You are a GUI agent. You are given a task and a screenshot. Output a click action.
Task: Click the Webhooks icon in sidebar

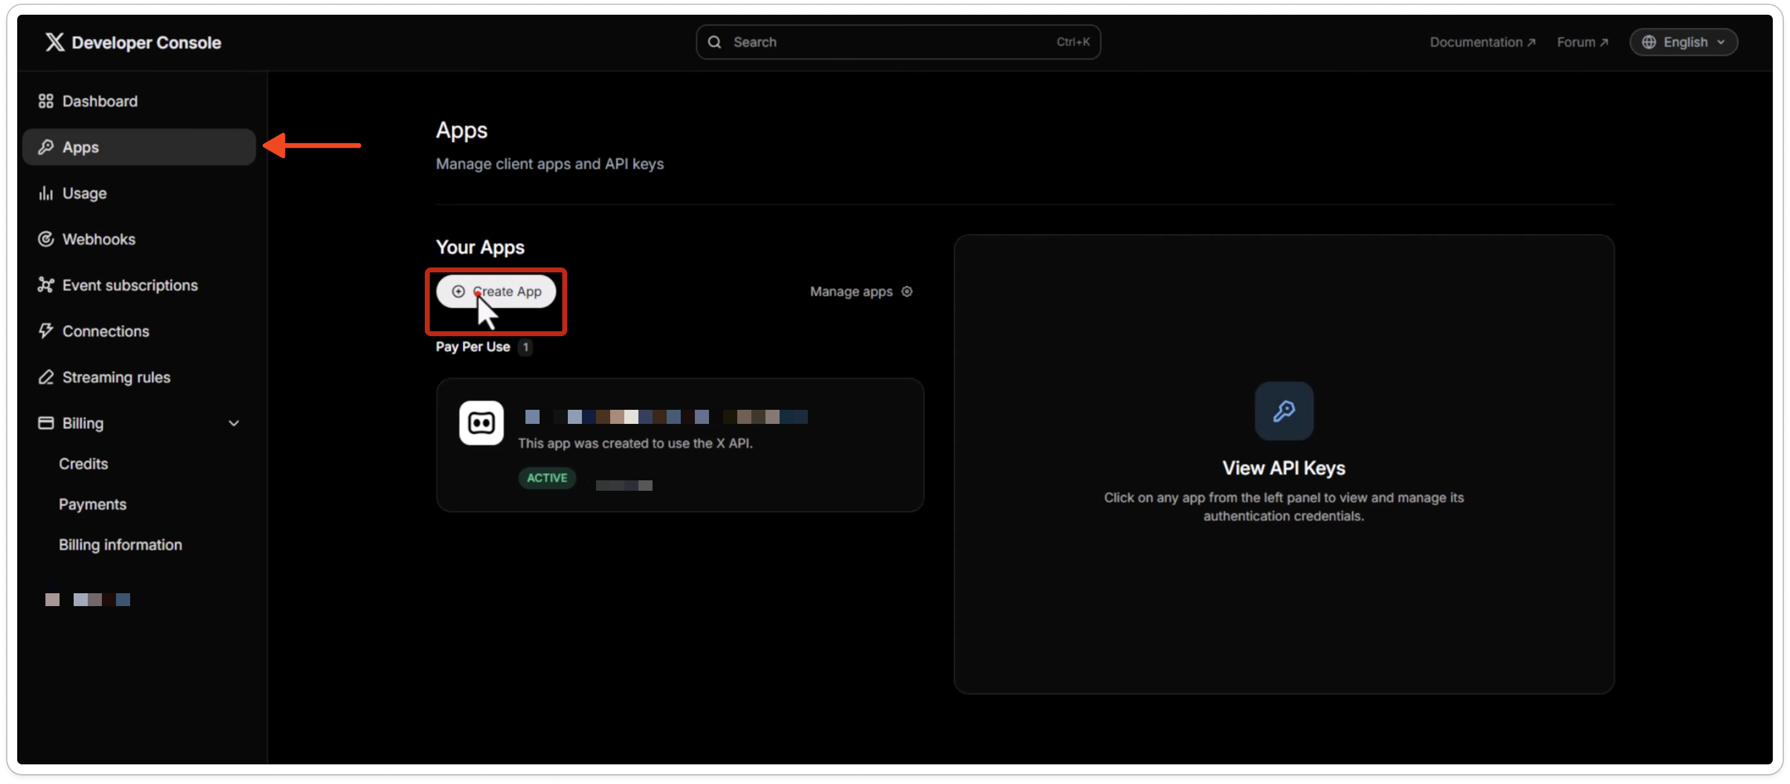(46, 239)
